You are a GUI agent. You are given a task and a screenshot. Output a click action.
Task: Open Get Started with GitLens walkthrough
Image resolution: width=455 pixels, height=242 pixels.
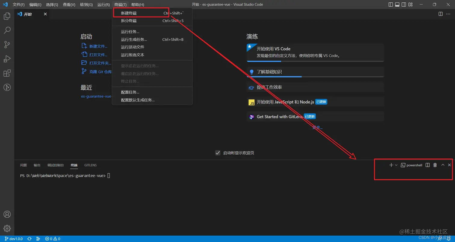point(315,117)
